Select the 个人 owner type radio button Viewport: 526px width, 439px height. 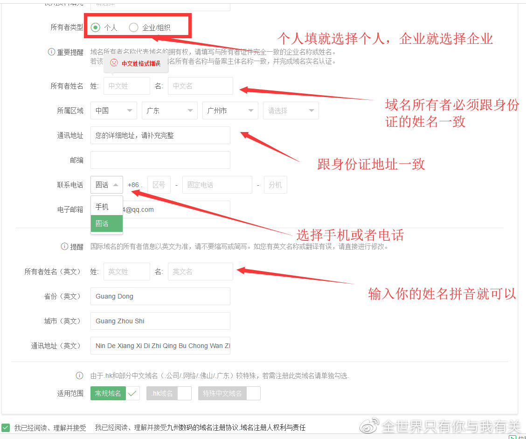pos(95,28)
